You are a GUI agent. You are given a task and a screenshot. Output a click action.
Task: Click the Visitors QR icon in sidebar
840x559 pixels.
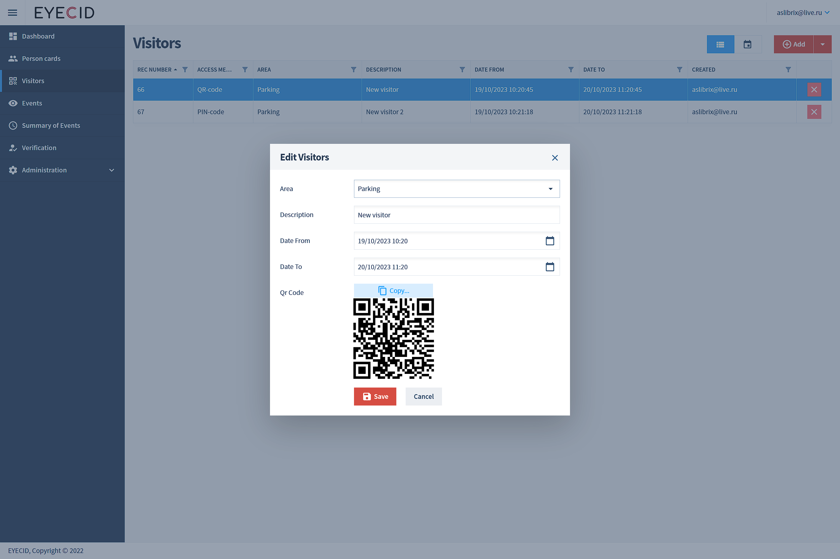tap(13, 81)
